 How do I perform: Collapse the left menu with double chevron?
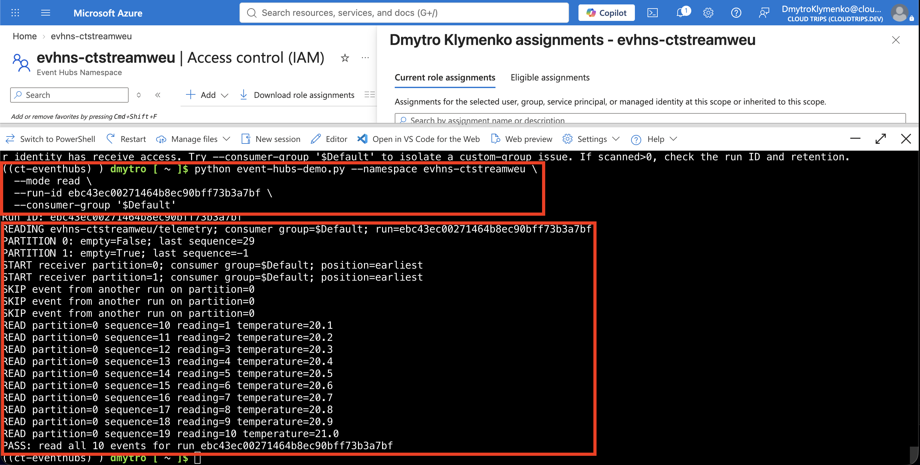[x=157, y=95]
